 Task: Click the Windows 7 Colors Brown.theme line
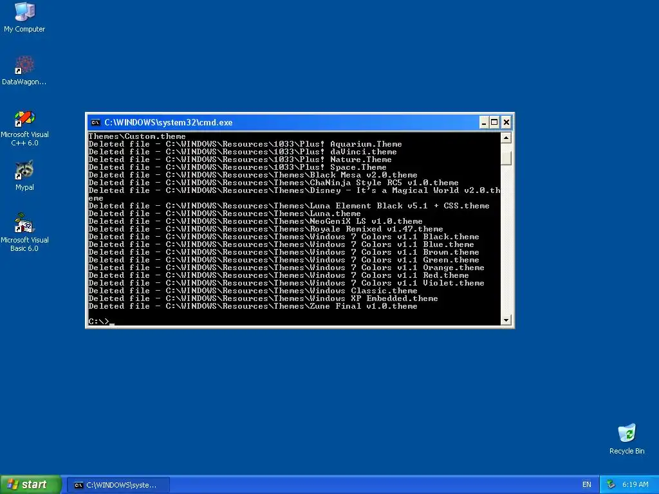click(284, 252)
